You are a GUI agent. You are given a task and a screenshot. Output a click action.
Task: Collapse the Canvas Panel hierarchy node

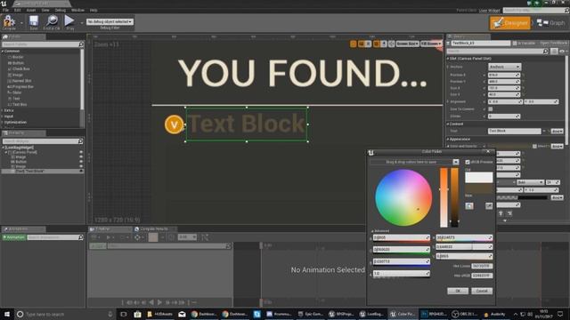click(6, 152)
